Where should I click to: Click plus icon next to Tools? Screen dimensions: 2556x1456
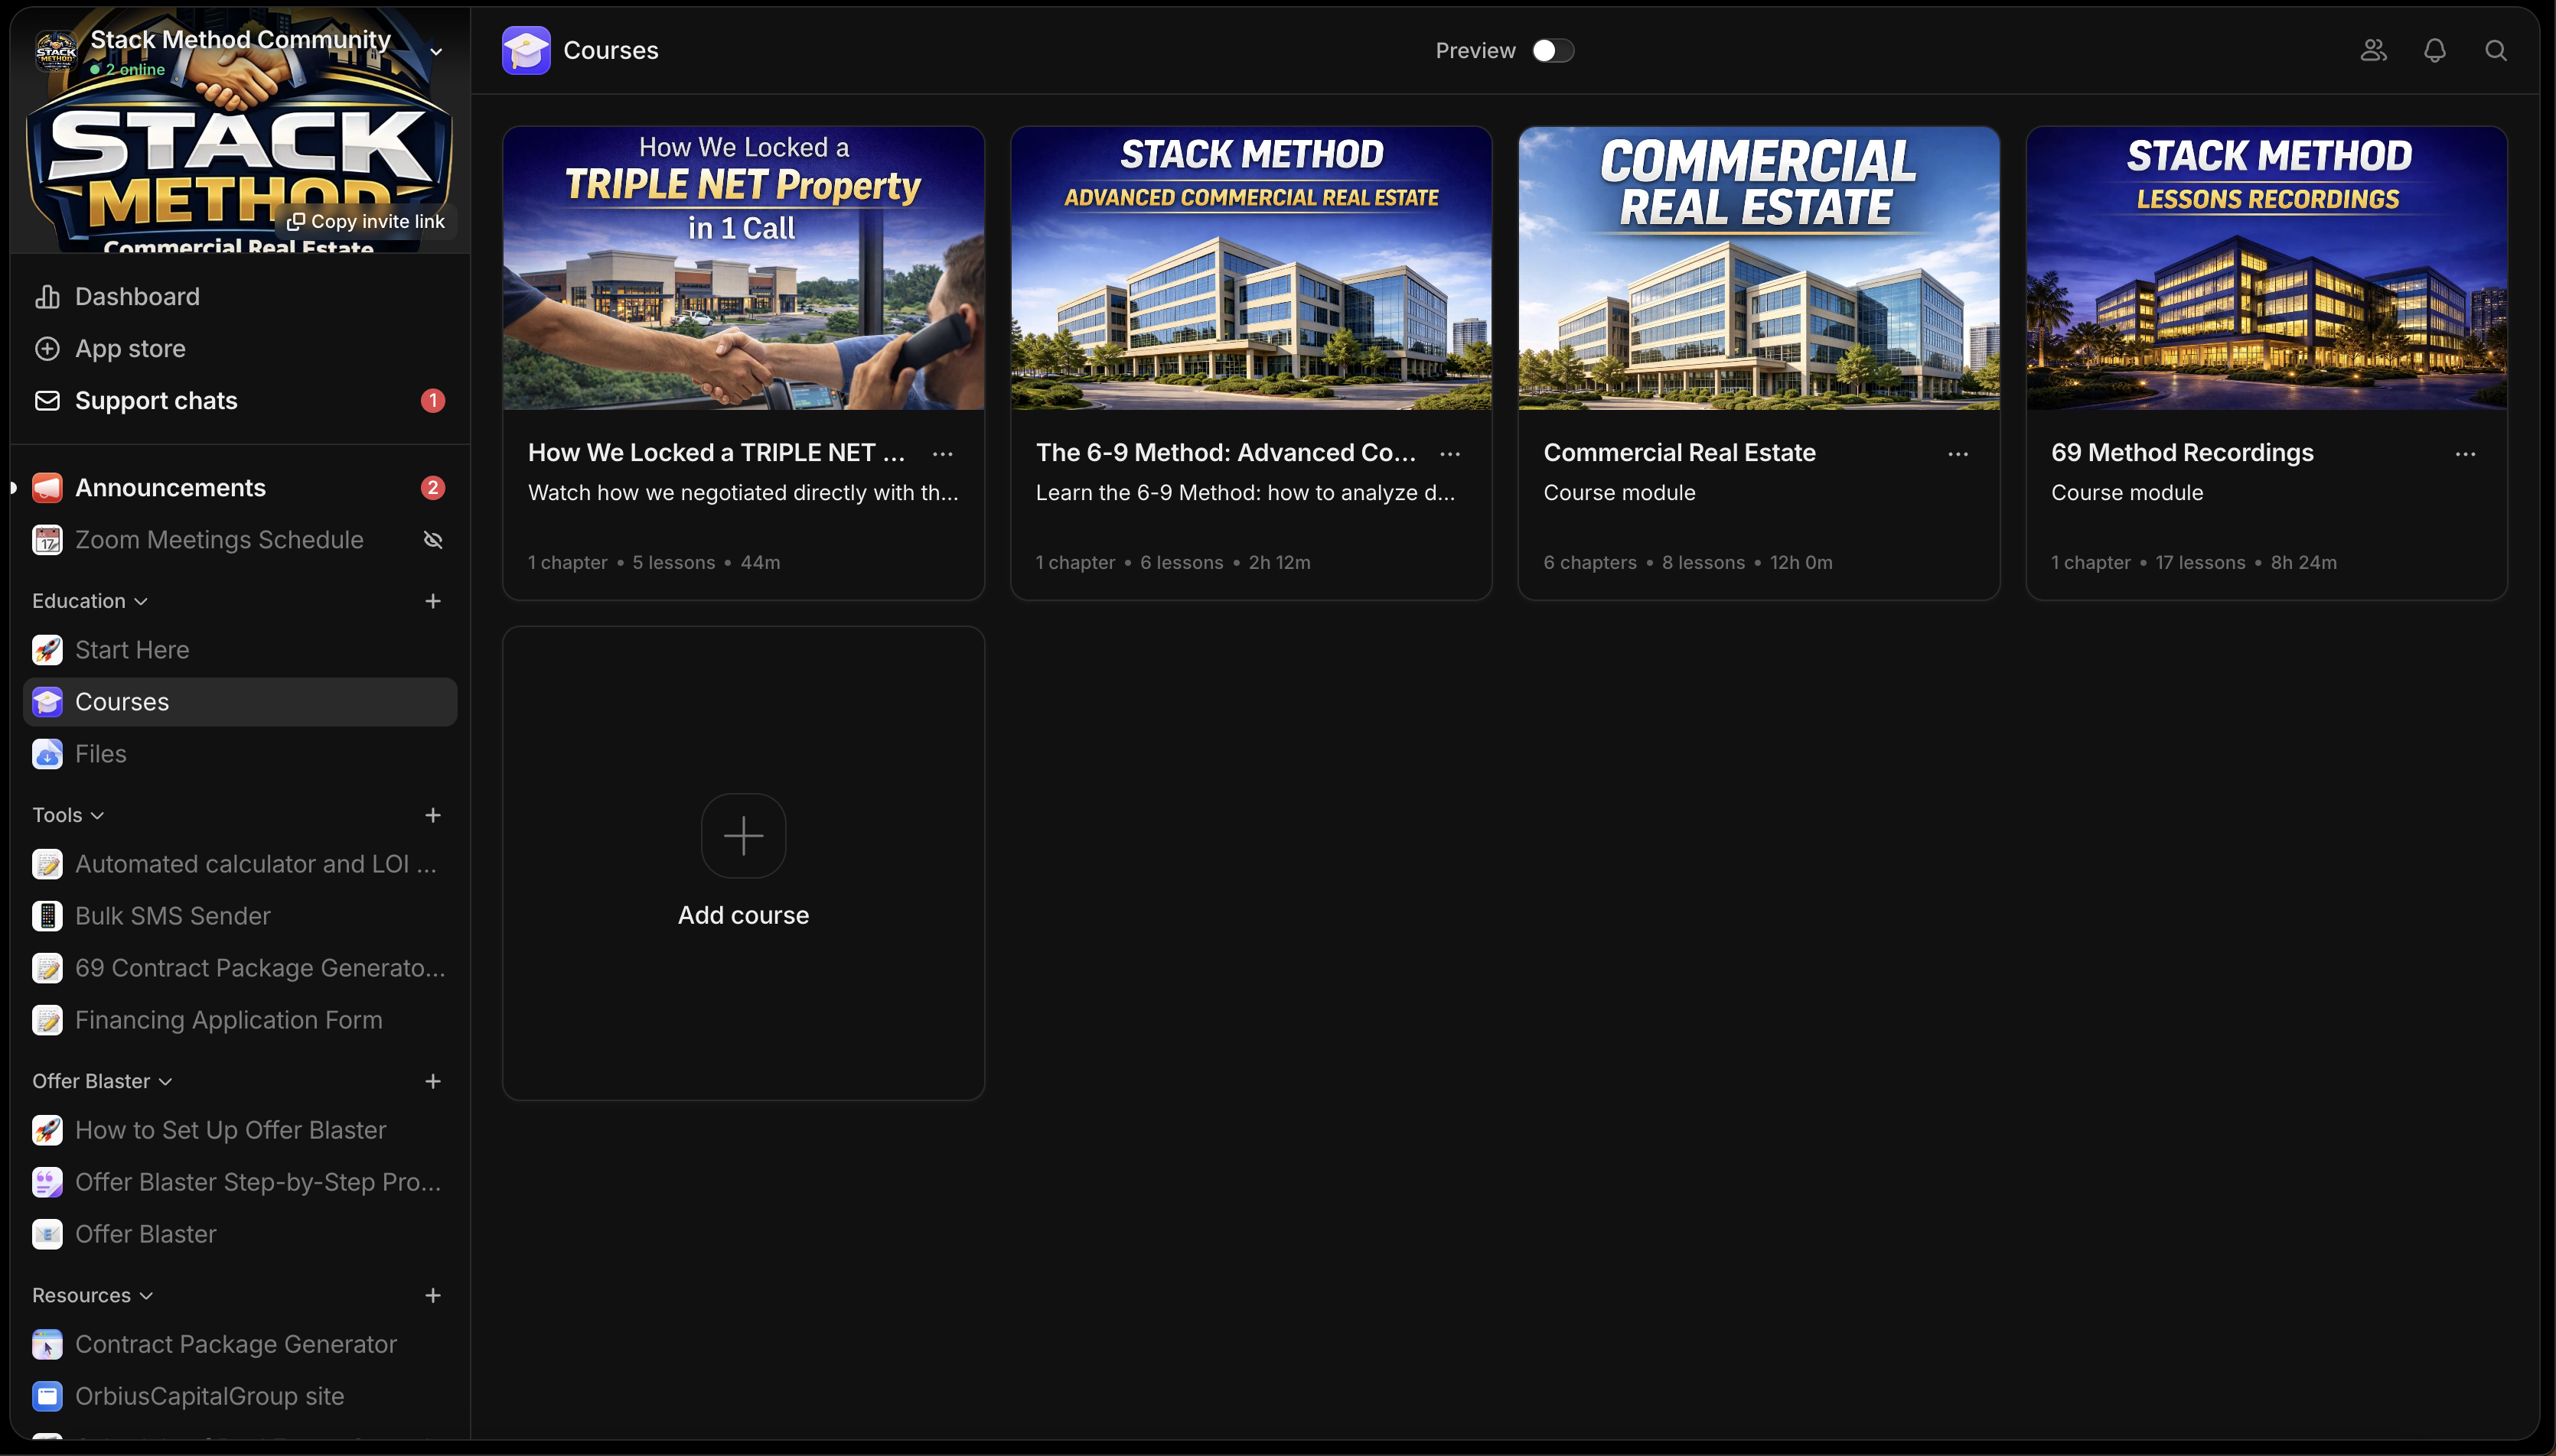[432, 815]
